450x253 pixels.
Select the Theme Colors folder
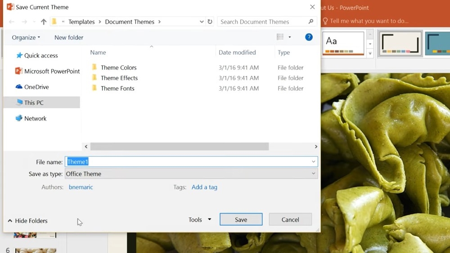click(x=118, y=67)
